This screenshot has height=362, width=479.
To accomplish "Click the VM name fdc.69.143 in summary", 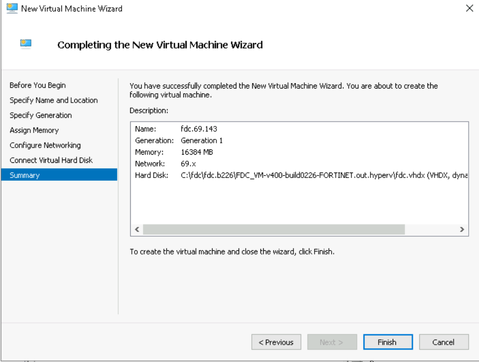I will 199,128.
